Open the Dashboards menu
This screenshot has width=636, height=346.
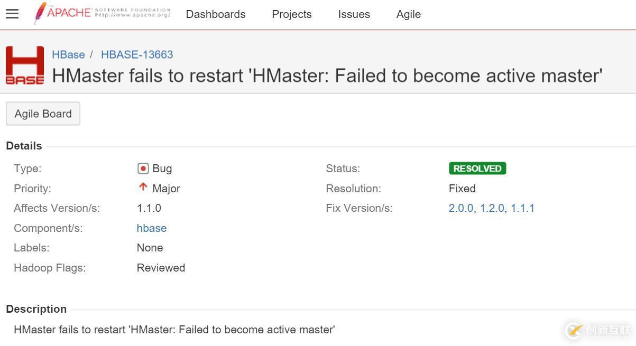point(216,14)
